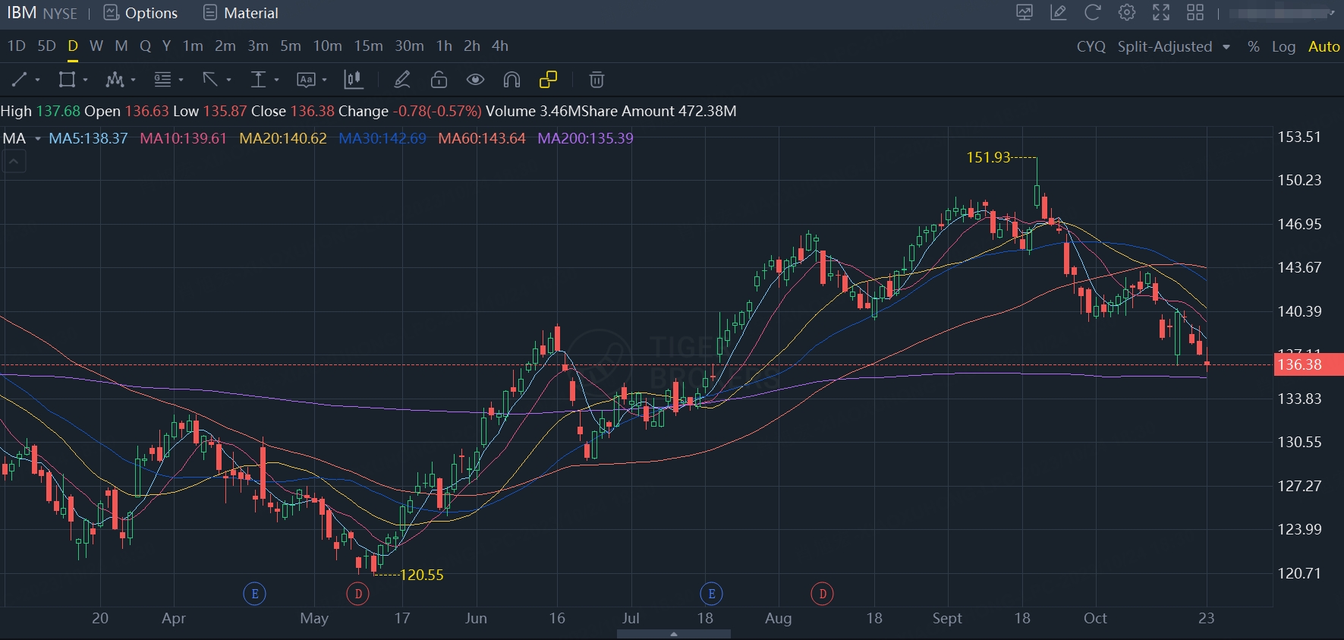The width and height of the screenshot is (1344, 640).
Task: Expand the MA indicator dropdown arrow
Action: [37, 138]
